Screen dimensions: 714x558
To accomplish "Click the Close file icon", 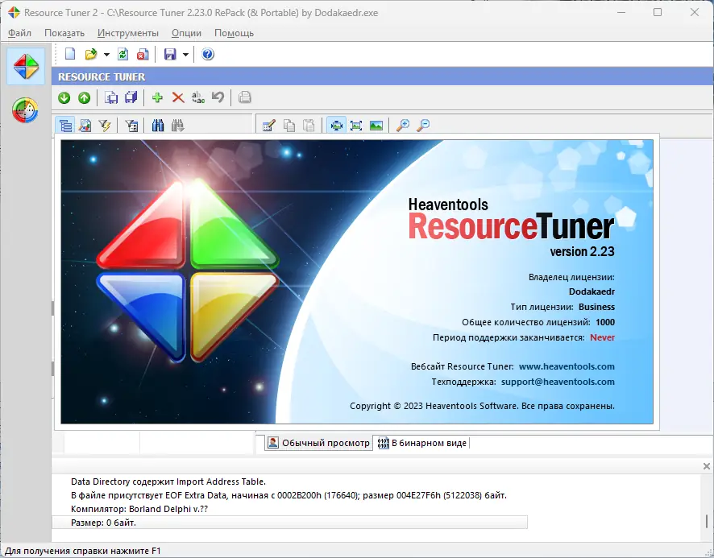I will point(143,54).
